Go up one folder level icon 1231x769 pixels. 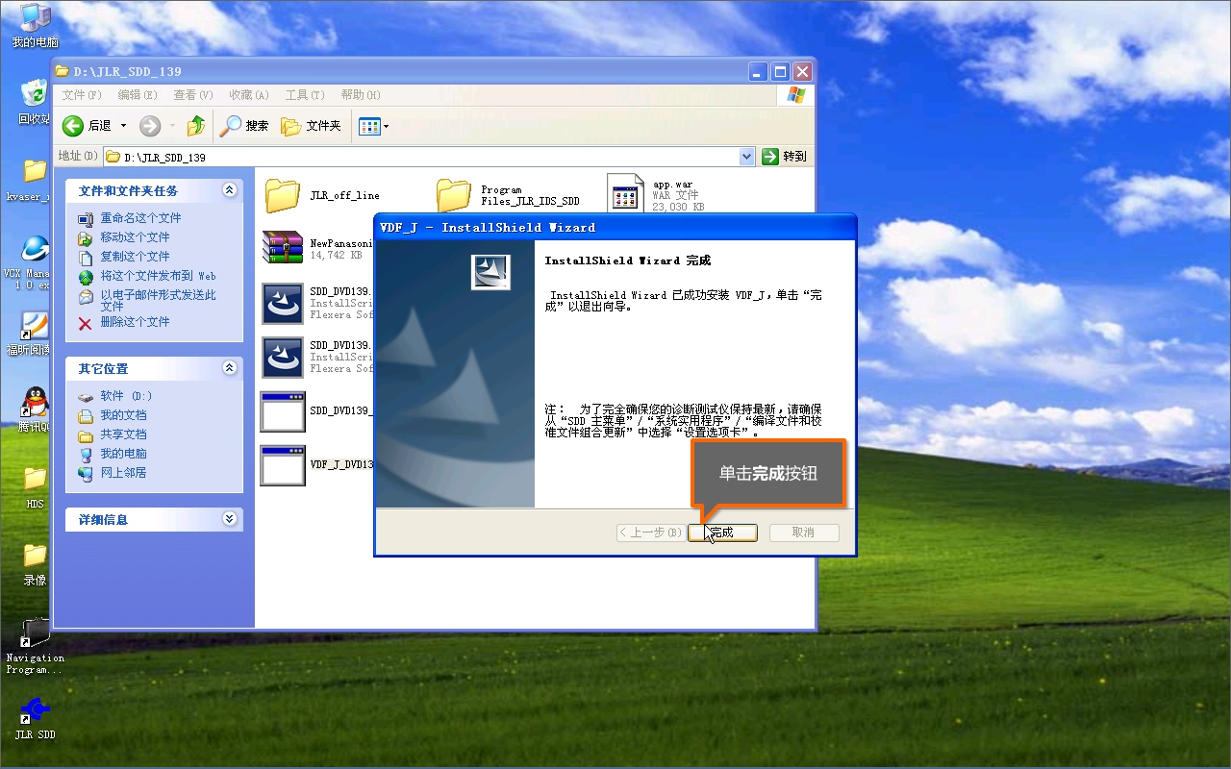coord(196,126)
